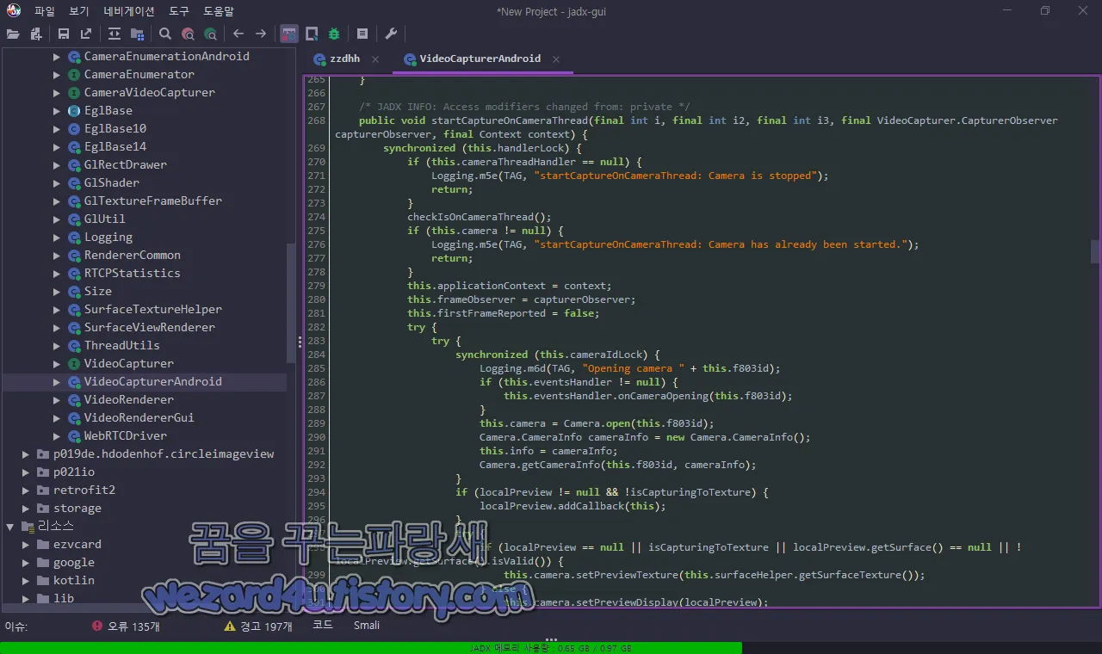
Task: Switch to the 코드 view tab
Action: pyautogui.click(x=323, y=625)
